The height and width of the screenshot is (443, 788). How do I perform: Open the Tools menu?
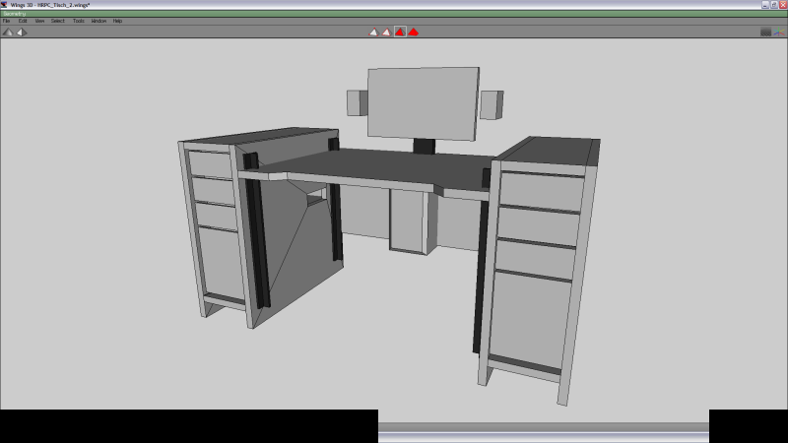pos(79,21)
